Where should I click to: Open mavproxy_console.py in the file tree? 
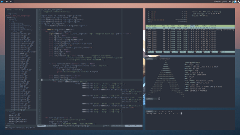(x=21, y=50)
